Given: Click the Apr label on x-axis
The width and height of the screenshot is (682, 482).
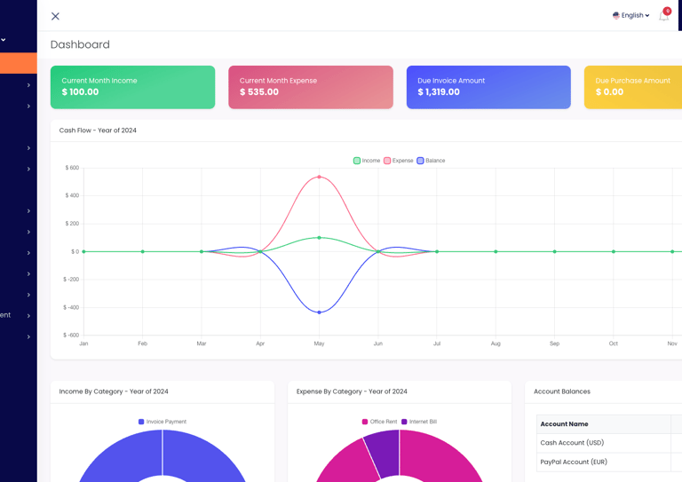Looking at the screenshot, I should click(260, 344).
